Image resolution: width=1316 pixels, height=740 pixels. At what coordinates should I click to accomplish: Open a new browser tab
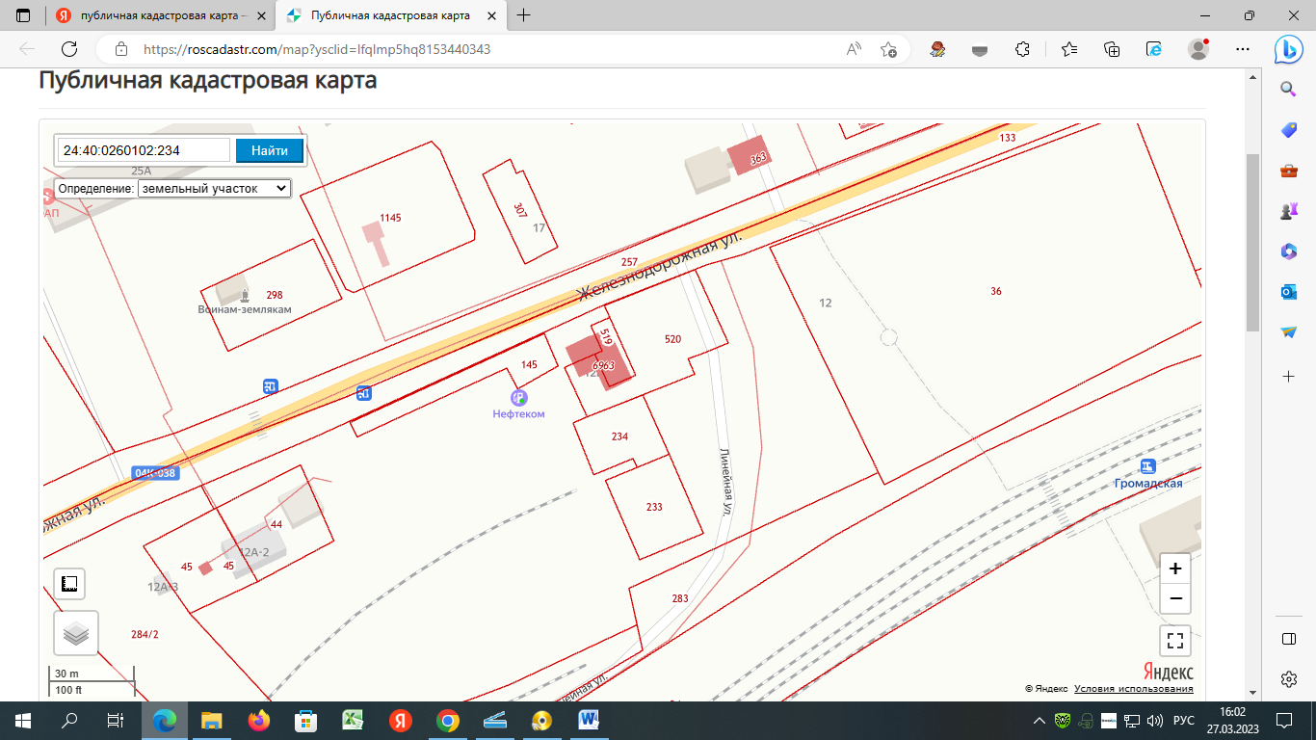[524, 15]
